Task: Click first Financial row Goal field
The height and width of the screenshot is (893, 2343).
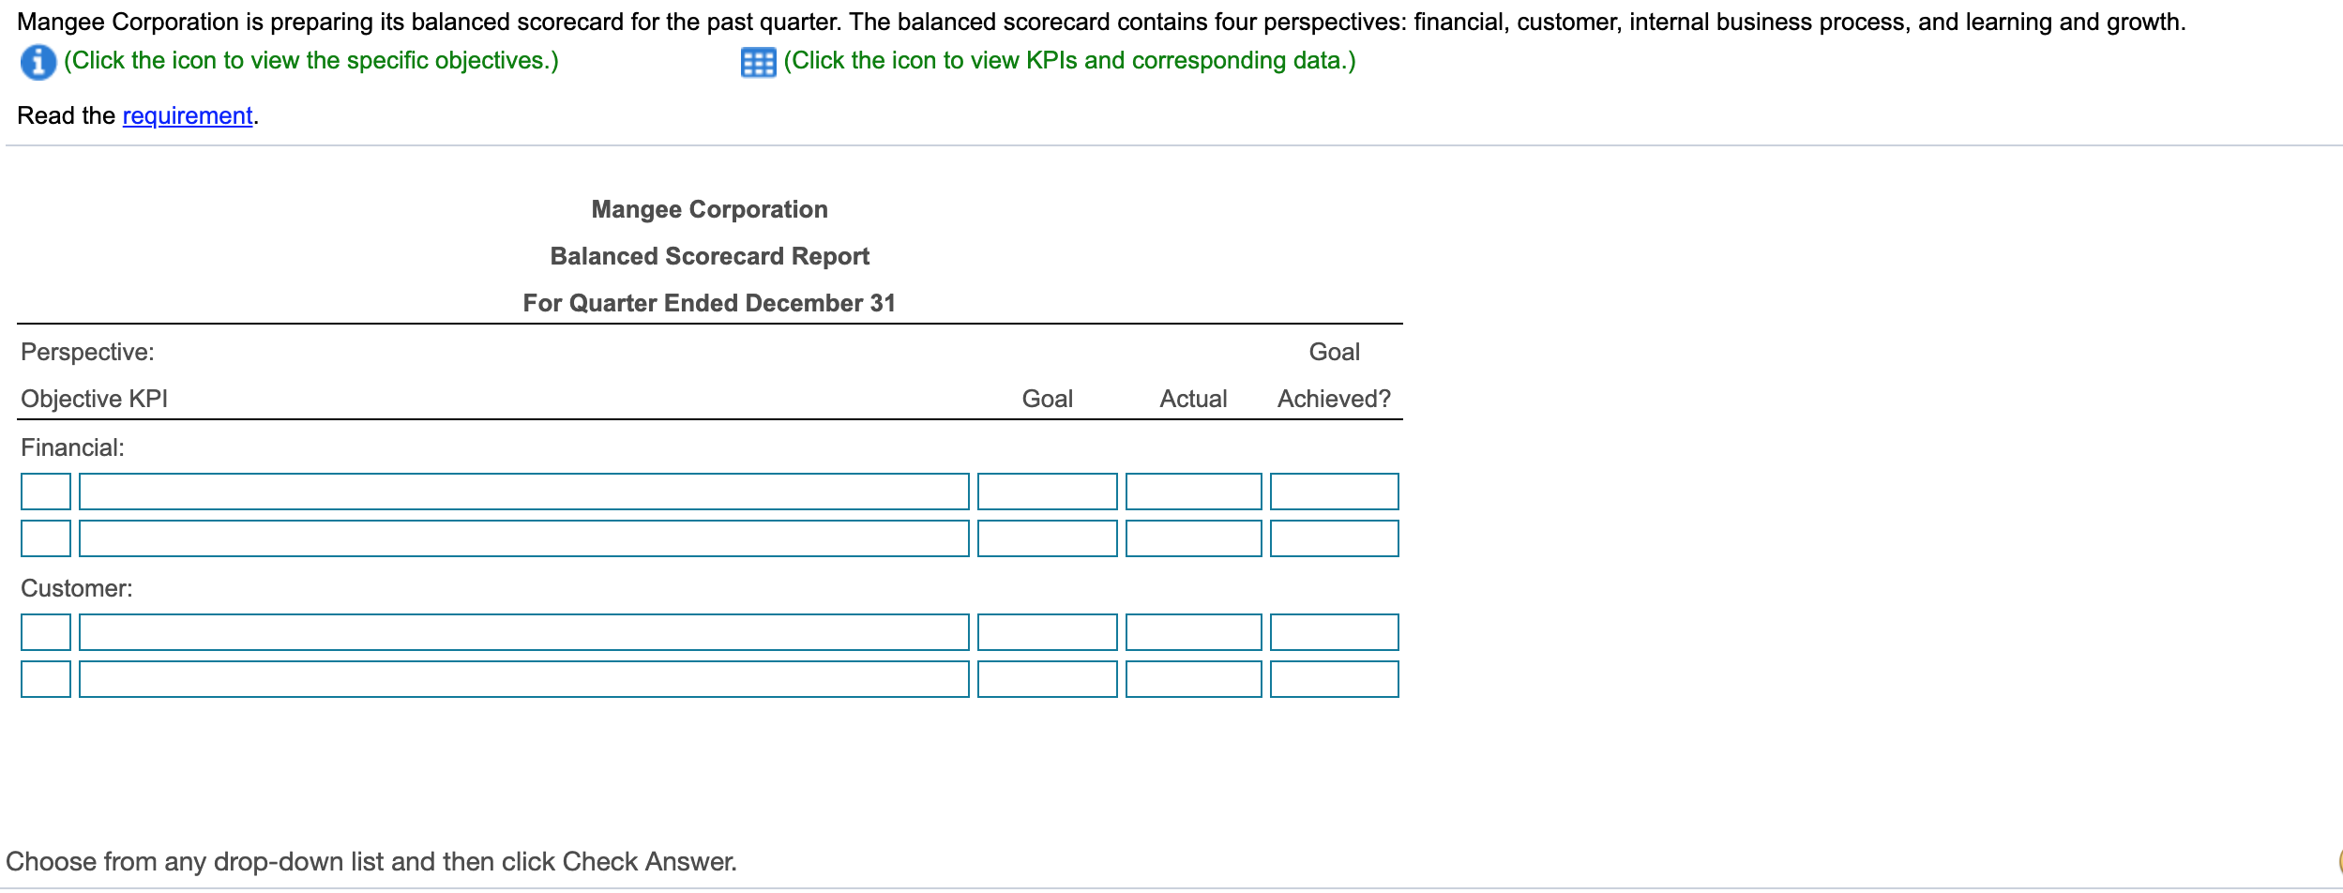Action: pos(1047,492)
